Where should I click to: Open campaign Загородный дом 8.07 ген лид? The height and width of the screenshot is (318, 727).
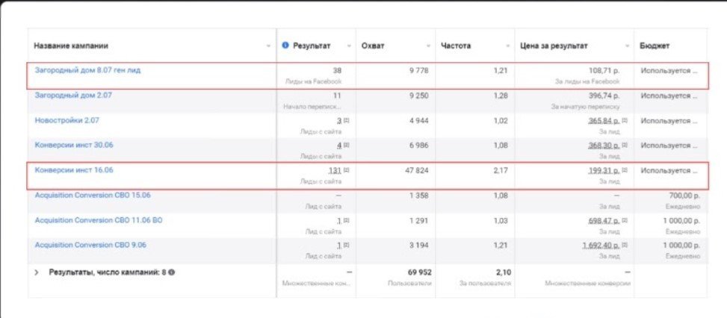pyautogui.click(x=87, y=70)
